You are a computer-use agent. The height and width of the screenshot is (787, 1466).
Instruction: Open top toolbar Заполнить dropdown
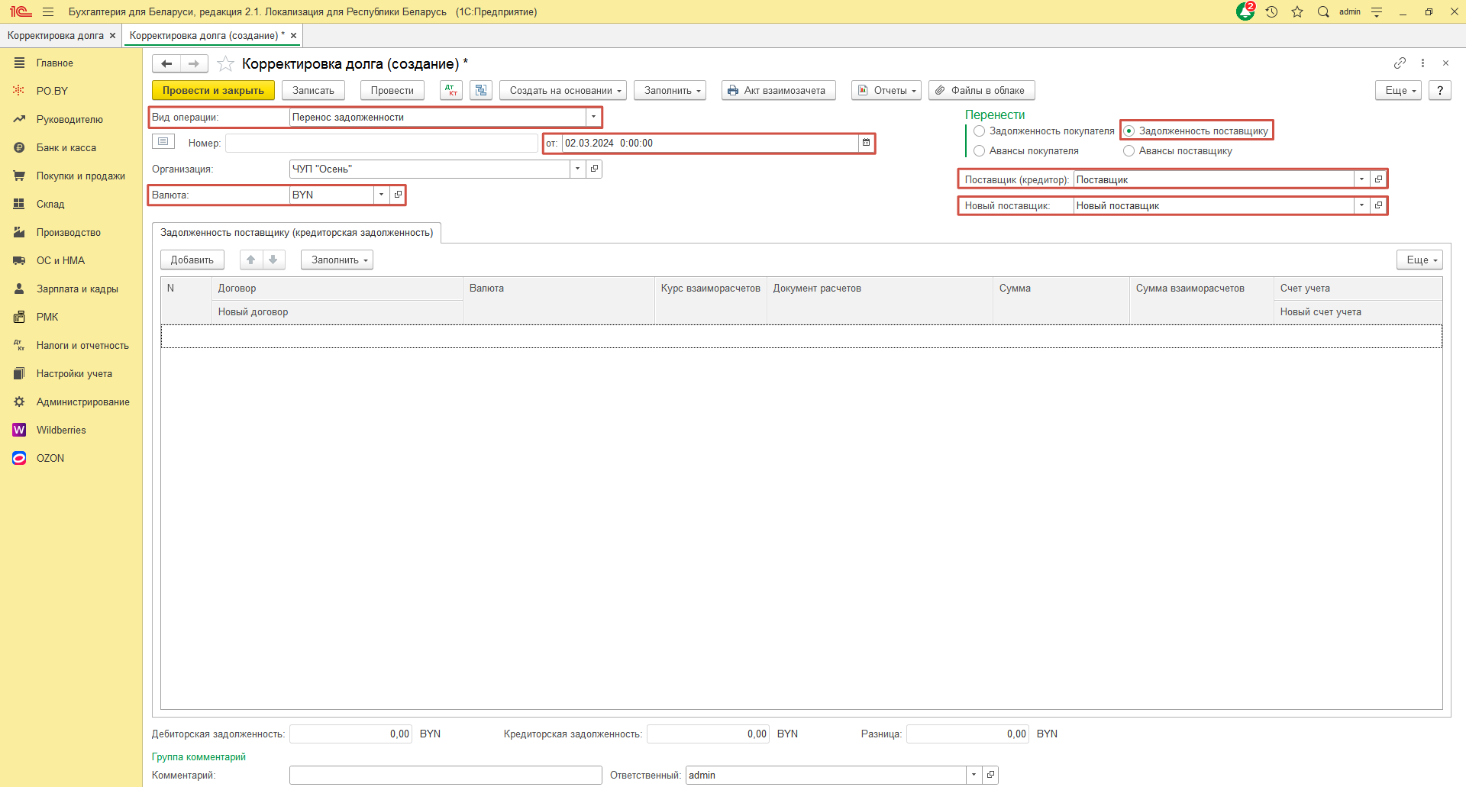(670, 90)
